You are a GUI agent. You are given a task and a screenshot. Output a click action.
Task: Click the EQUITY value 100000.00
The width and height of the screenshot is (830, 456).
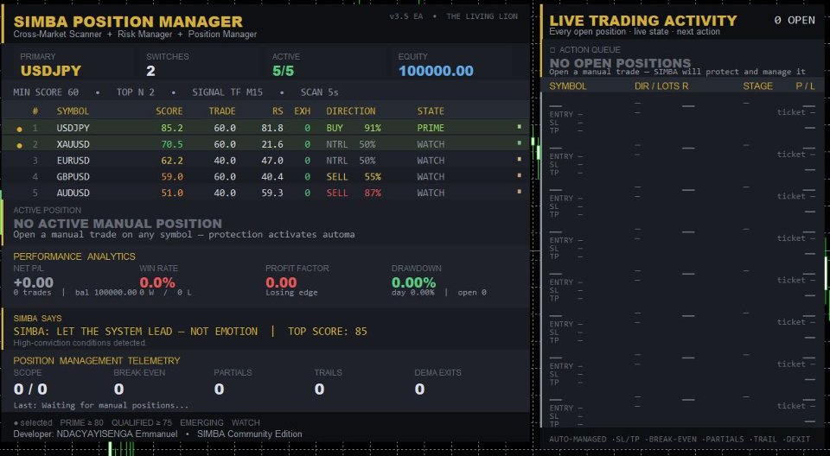436,71
